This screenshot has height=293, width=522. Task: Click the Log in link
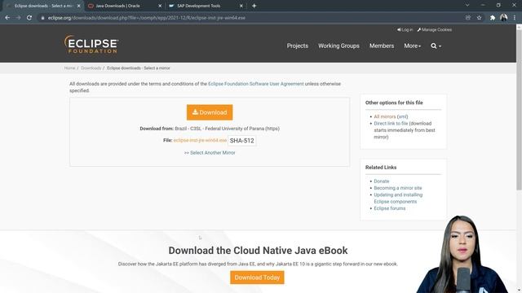[x=405, y=29]
